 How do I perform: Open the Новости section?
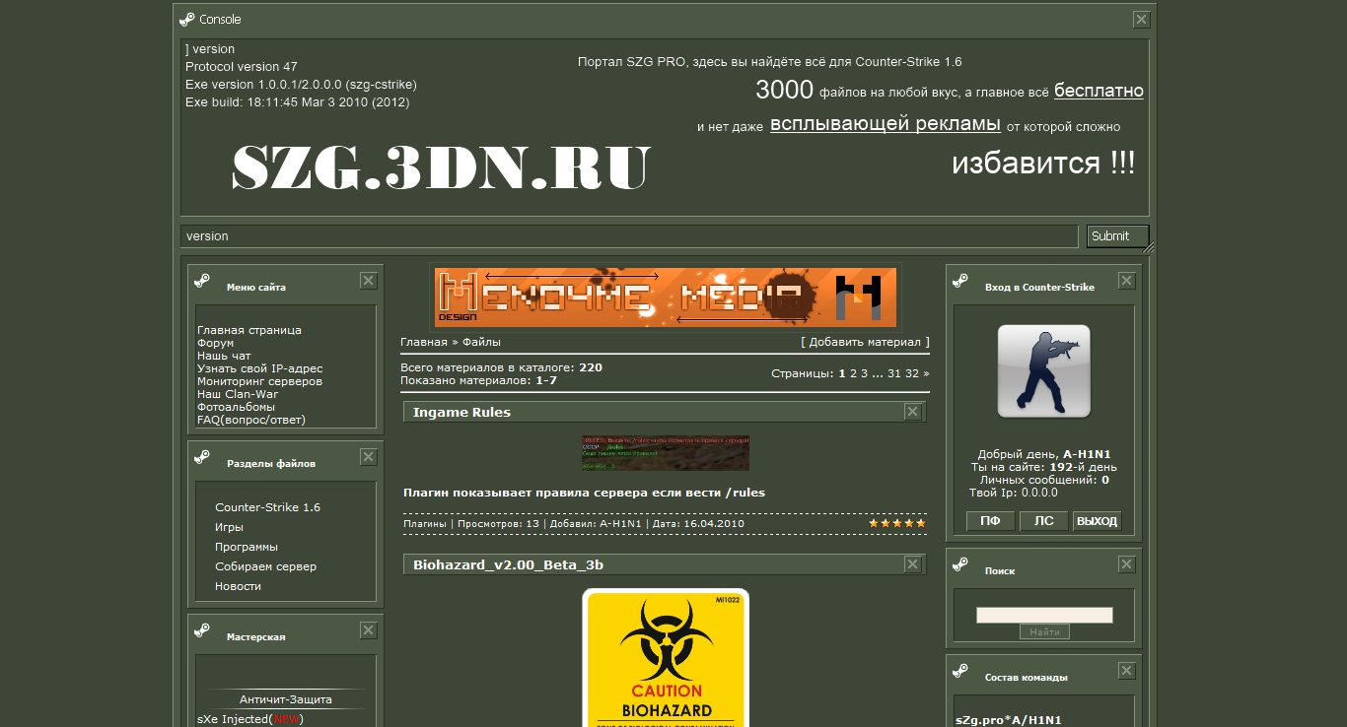tap(238, 586)
